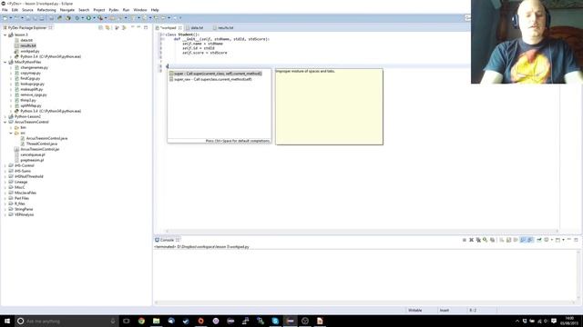Expand the IHS-Control project
Viewport: 583px width, 327px height.
coord(5,165)
